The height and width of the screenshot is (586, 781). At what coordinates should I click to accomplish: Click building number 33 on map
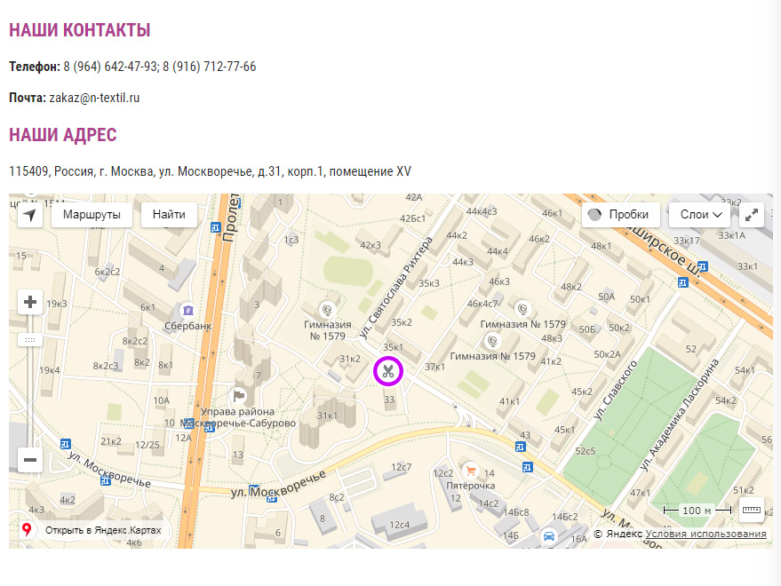click(x=389, y=400)
